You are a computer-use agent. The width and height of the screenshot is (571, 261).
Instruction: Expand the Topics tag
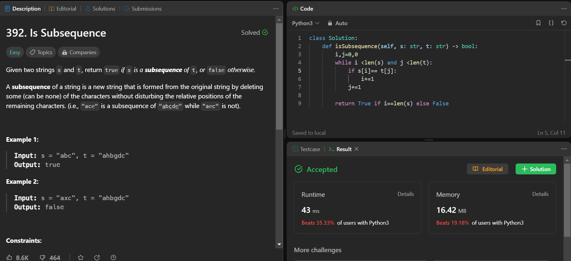coord(41,52)
